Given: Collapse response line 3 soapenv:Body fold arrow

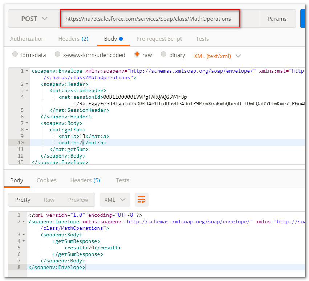Looking at the screenshot, I should point(24,235).
